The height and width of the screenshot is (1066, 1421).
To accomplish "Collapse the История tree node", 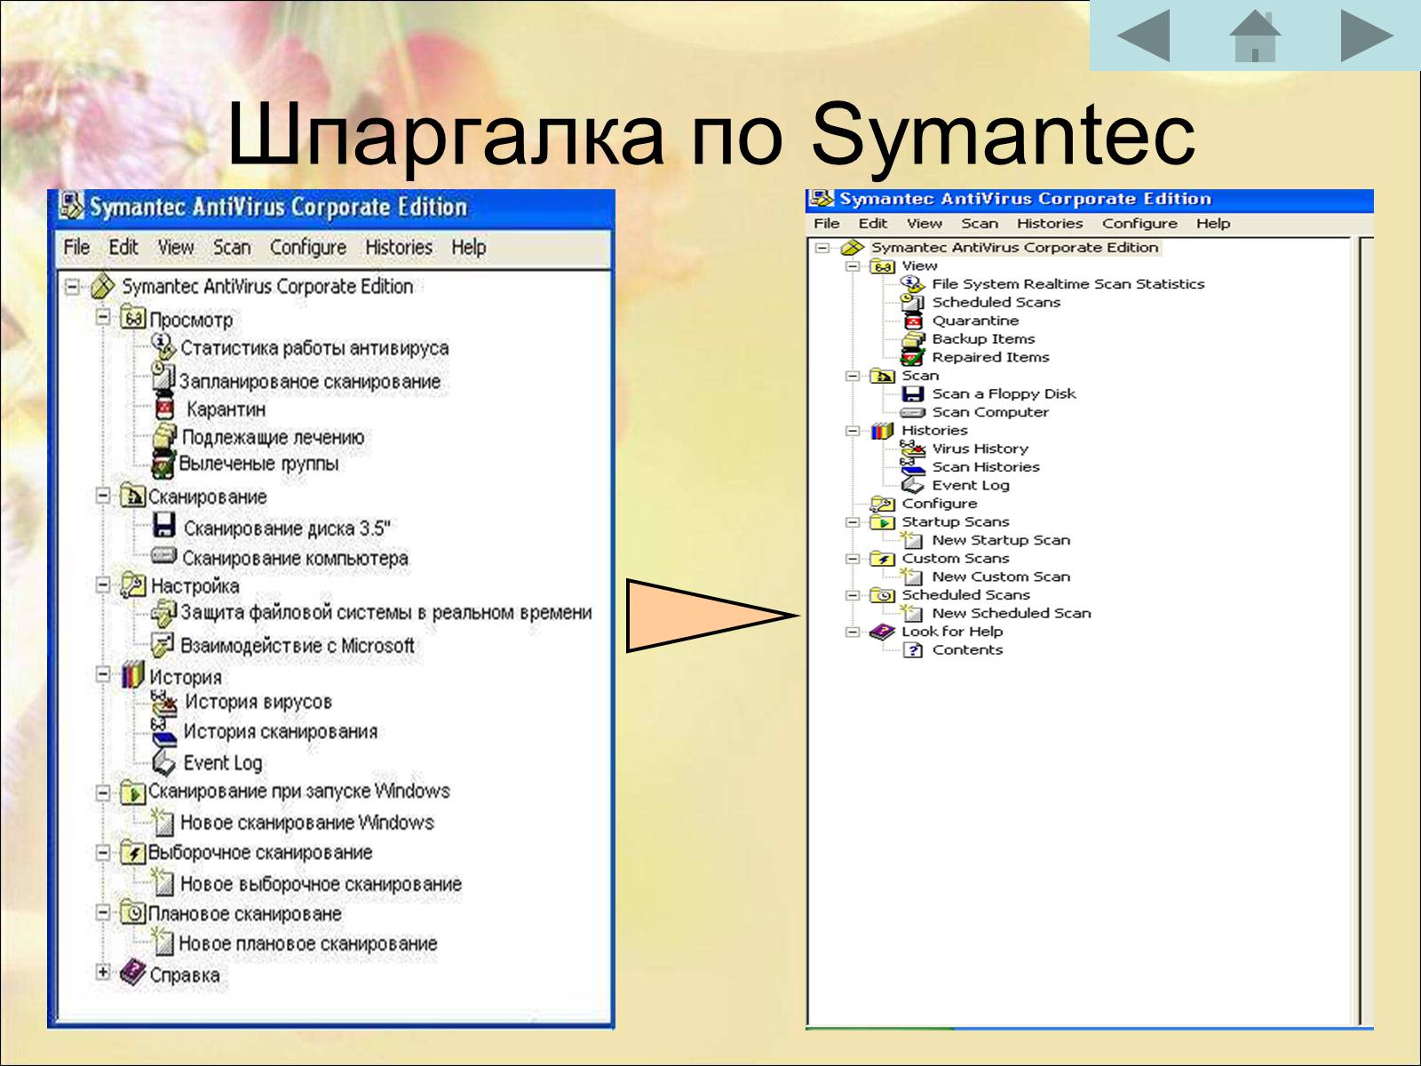I will pos(103,675).
